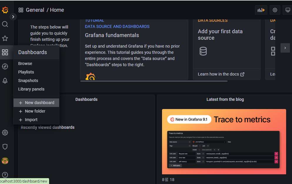Click the New in Grafana 9.1 badge
Screen dimensions: 292x184
[189, 120]
